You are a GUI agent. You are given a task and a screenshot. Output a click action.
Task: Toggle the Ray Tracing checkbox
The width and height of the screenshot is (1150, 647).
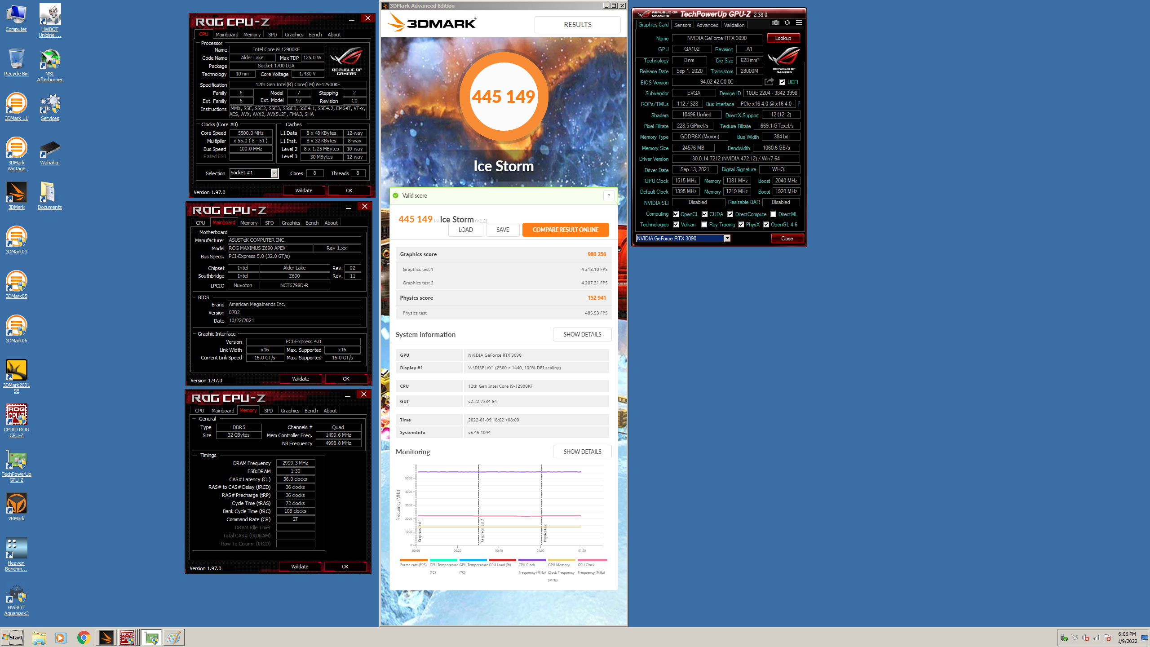(x=704, y=225)
